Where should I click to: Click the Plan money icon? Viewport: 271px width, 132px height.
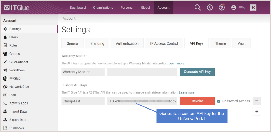[x=5, y=95]
